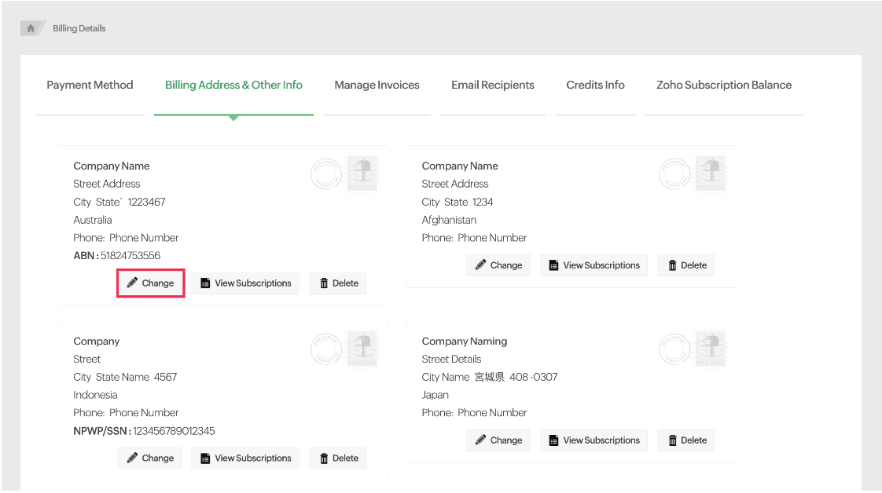This screenshot has width=882, height=493.
Task: Change the Japan billing address
Action: [x=498, y=440]
